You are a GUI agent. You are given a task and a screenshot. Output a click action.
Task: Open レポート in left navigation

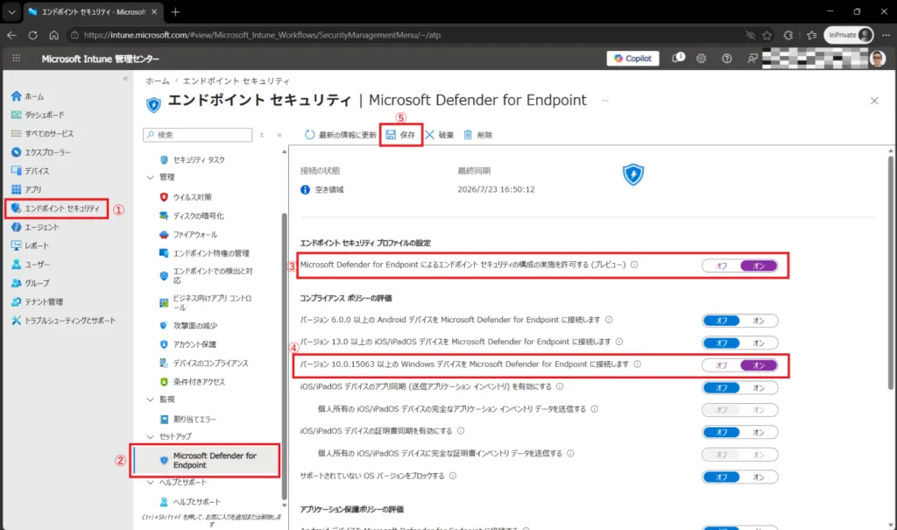[31, 245]
